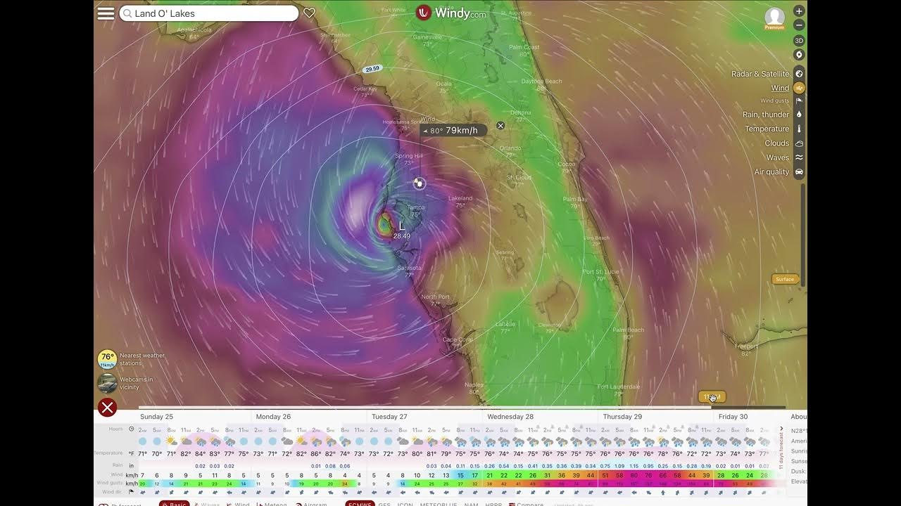Click the Compare models button

[x=527, y=504]
